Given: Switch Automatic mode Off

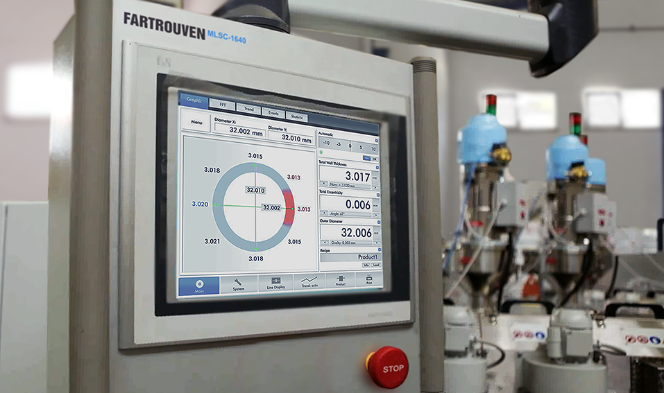Looking at the screenshot, I should (375, 158).
